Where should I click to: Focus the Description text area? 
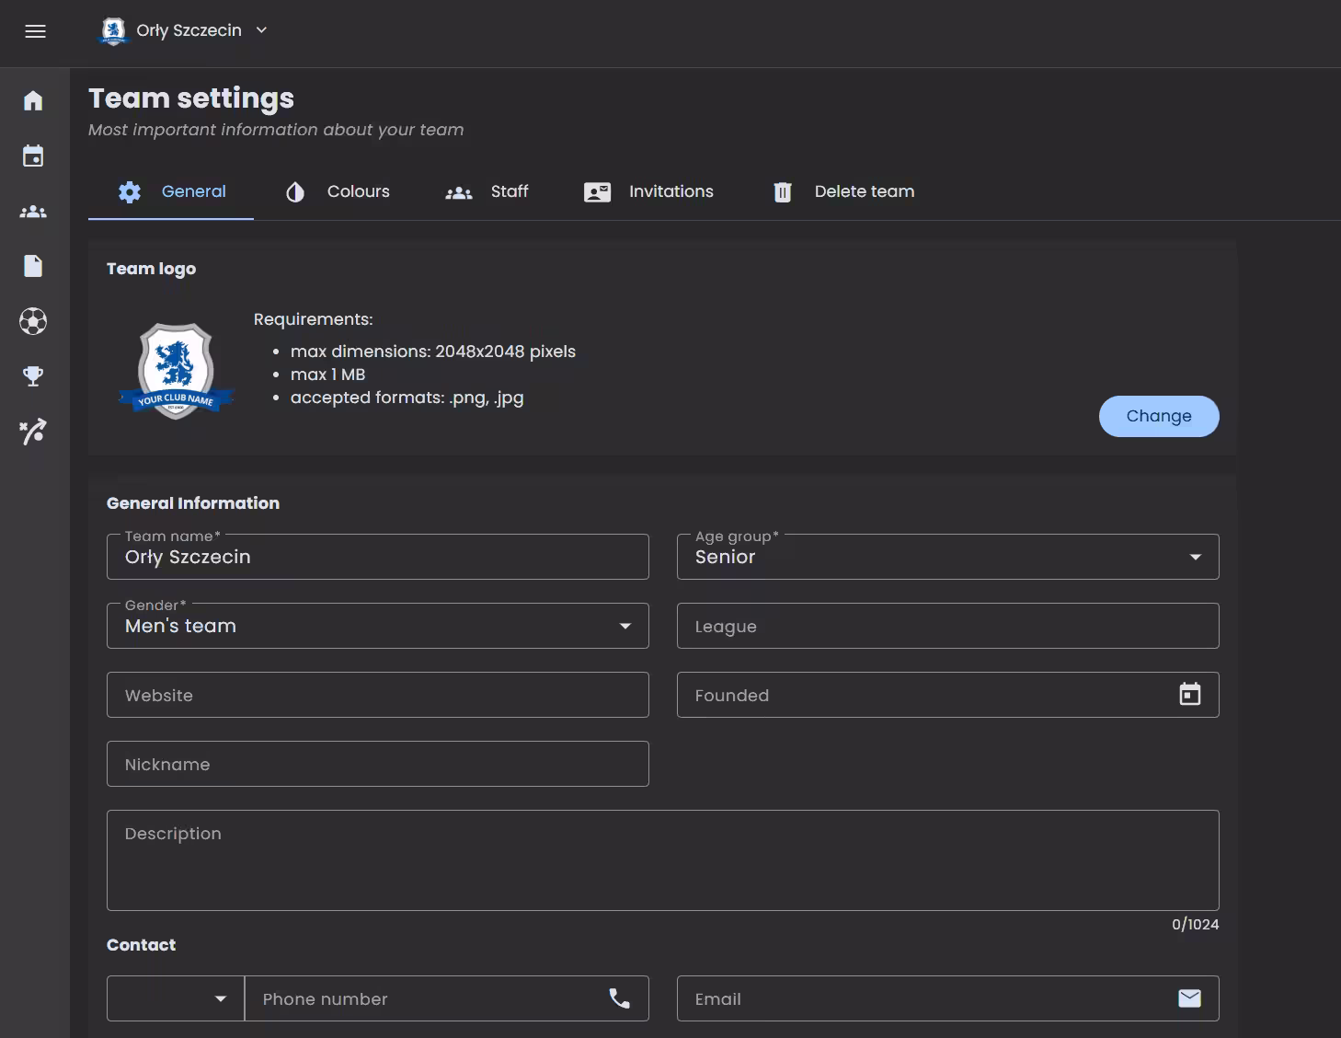662,860
